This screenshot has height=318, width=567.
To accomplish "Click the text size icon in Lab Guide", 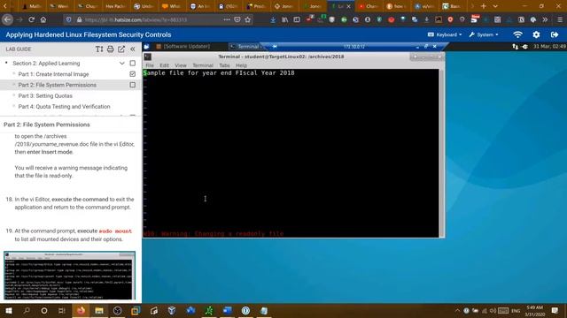I will pyautogui.click(x=99, y=49).
